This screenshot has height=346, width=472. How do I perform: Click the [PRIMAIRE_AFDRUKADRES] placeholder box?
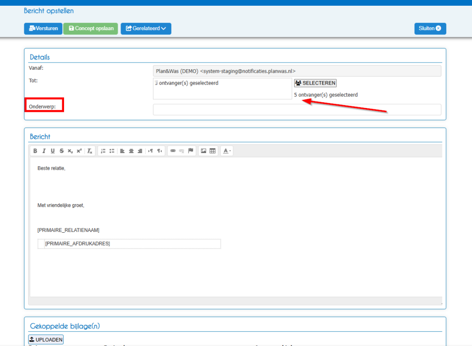pos(129,244)
